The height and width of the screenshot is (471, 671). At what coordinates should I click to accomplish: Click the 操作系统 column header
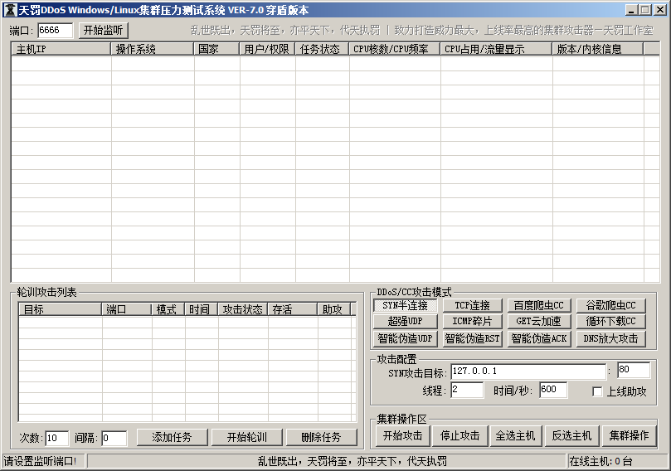pos(153,49)
